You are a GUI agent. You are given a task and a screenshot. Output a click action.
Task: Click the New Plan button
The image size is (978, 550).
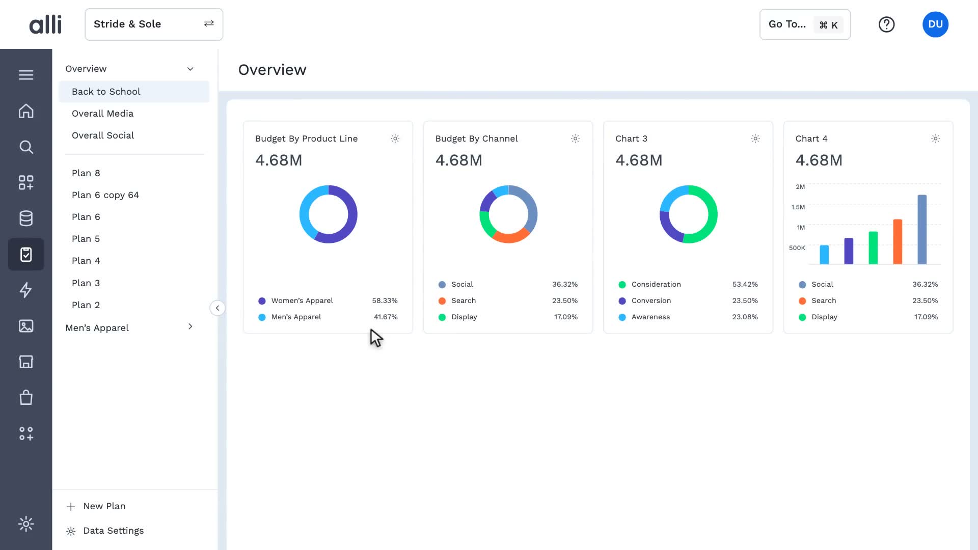coord(96,506)
